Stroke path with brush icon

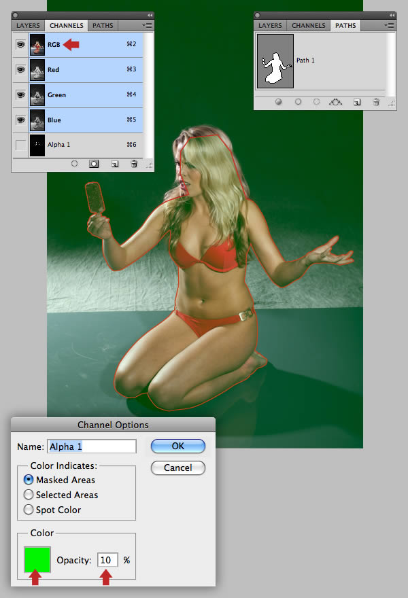pyautogui.click(x=298, y=102)
